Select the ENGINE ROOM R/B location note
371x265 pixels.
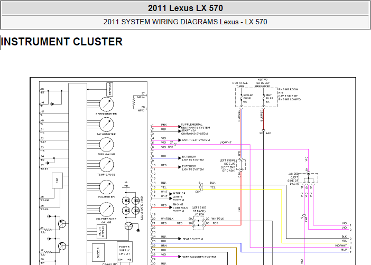pyautogui.click(x=290, y=94)
